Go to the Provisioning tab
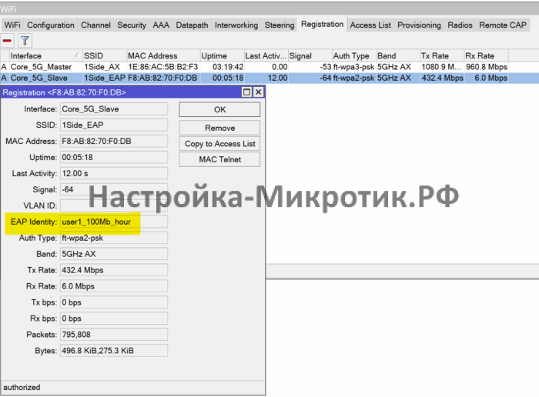The image size is (539, 397). [x=419, y=25]
